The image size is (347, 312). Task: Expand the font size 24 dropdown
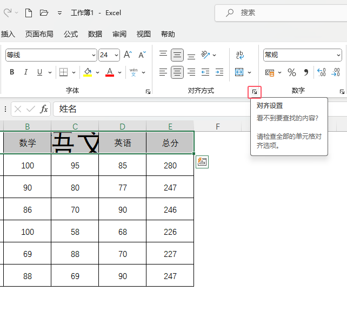(116, 55)
